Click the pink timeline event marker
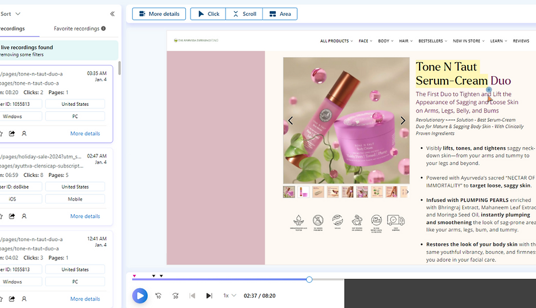This screenshot has height=308, width=536. click(x=135, y=276)
